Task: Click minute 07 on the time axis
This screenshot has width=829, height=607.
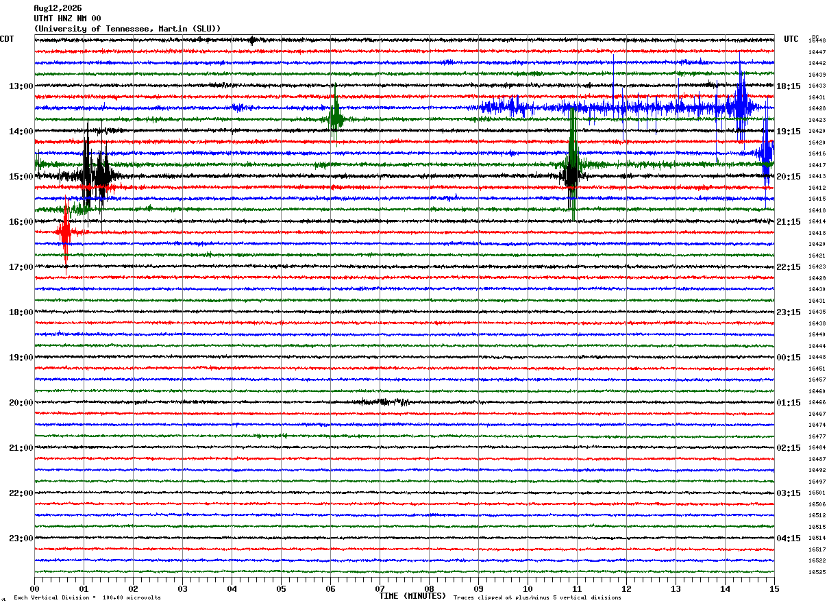Action: (380, 589)
